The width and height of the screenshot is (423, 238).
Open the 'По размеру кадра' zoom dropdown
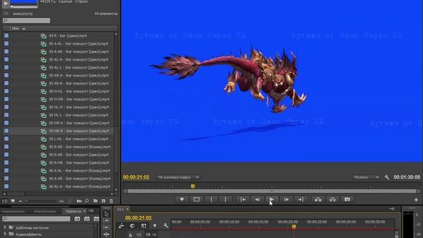pyautogui.click(x=178, y=177)
